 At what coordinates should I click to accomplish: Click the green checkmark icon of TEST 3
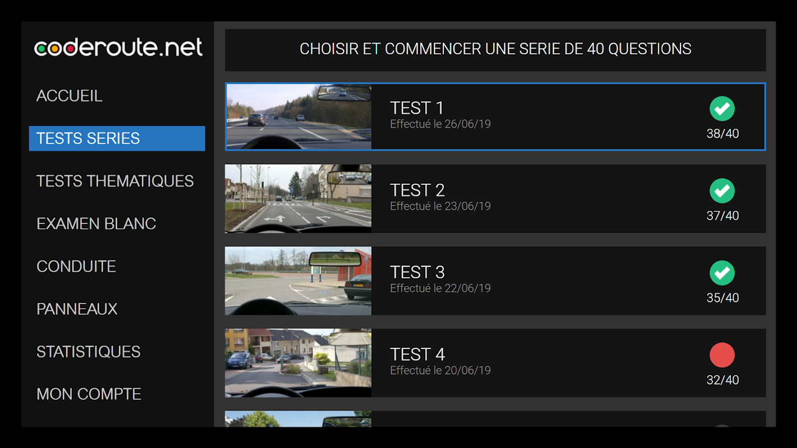722,273
